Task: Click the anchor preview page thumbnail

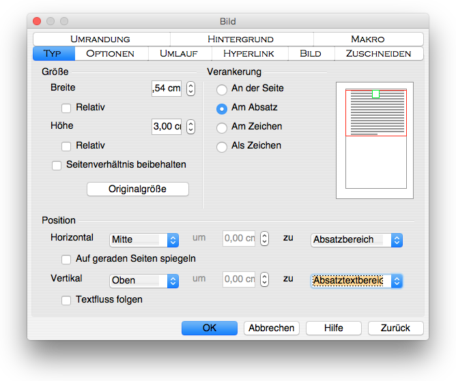Action: pyautogui.click(x=375, y=140)
